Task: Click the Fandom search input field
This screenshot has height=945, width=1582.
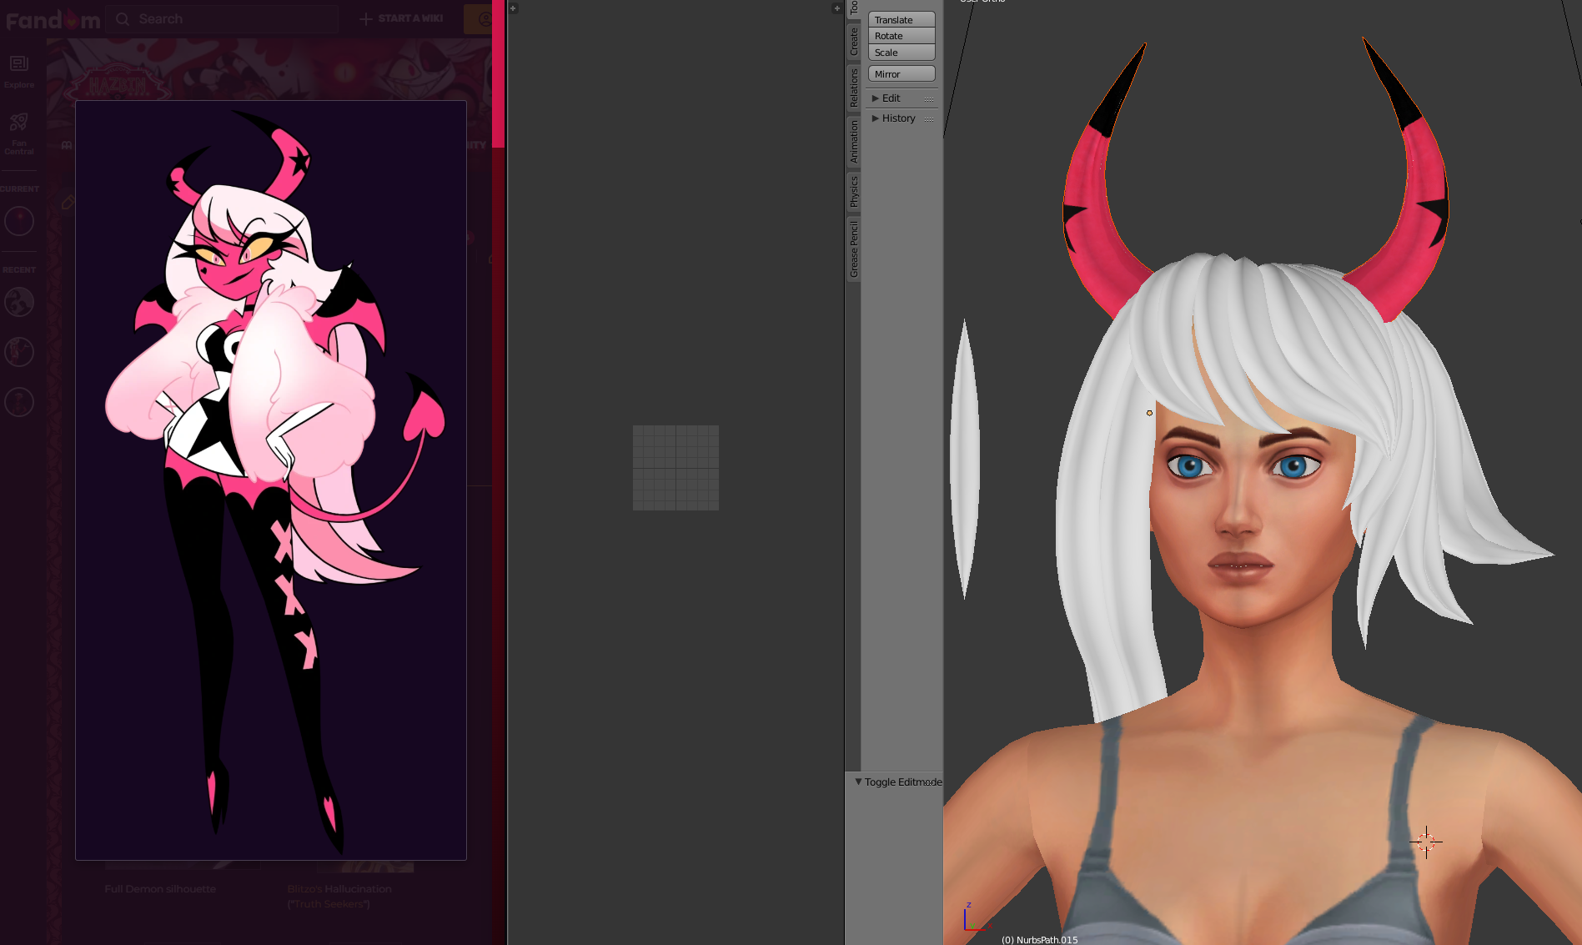Action: 223,18
